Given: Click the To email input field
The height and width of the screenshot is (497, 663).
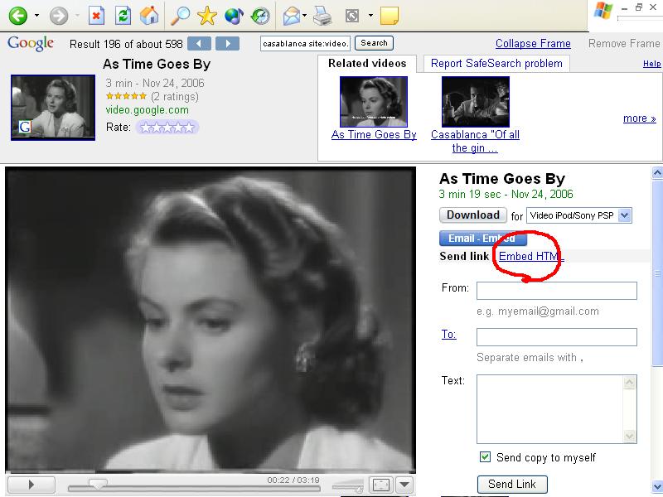Looking at the screenshot, I should point(557,337).
